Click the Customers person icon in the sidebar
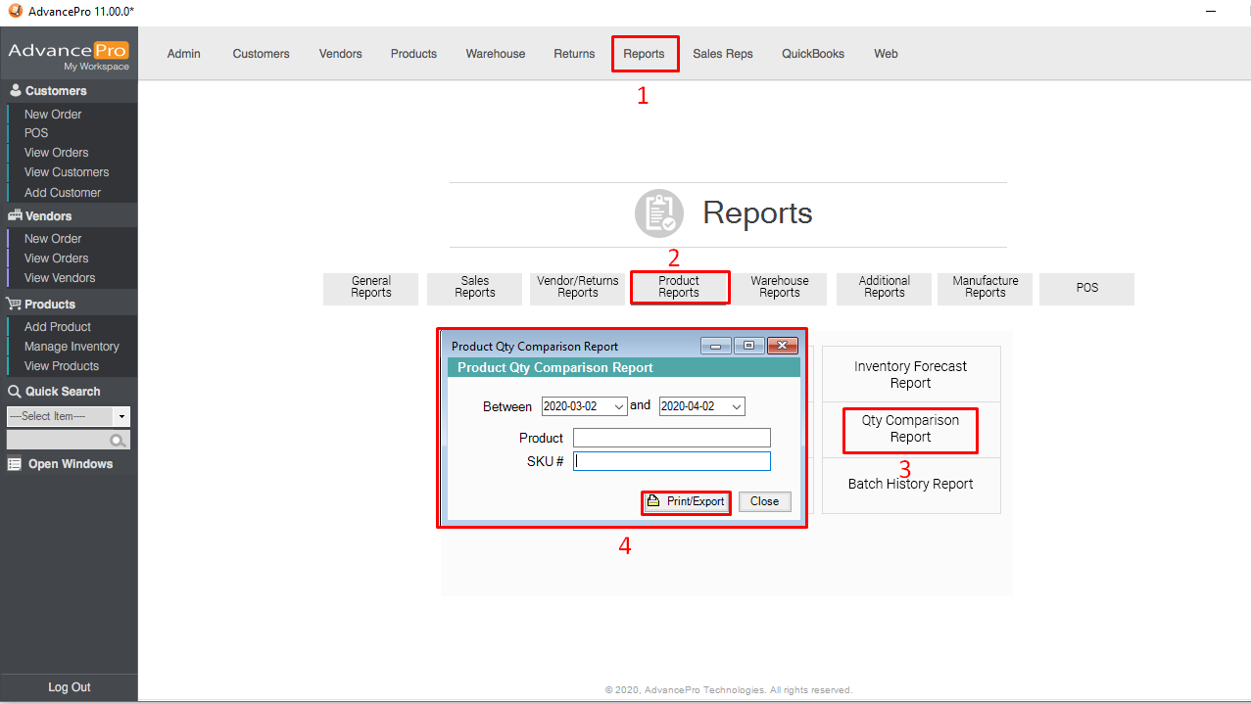This screenshot has width=1251, height=704. tap(15, 91)
